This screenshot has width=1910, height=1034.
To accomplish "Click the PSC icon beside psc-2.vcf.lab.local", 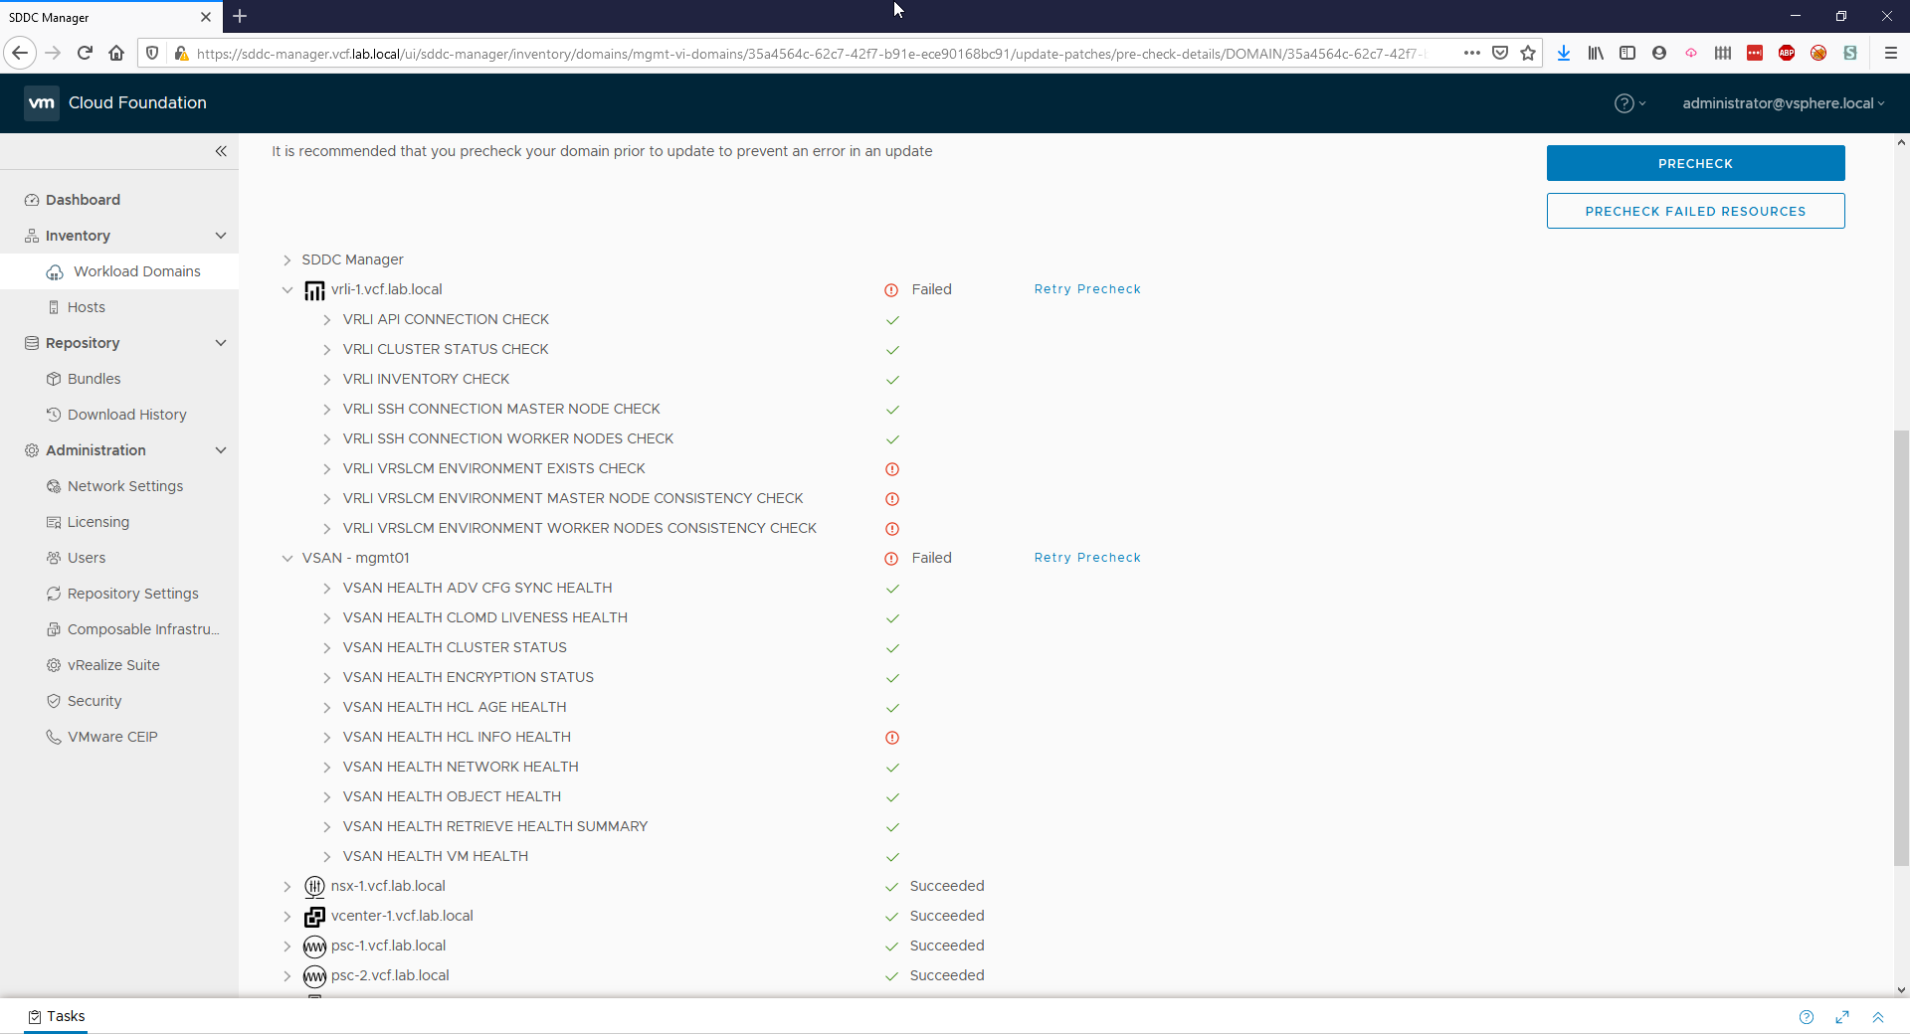I will (314, 975).
